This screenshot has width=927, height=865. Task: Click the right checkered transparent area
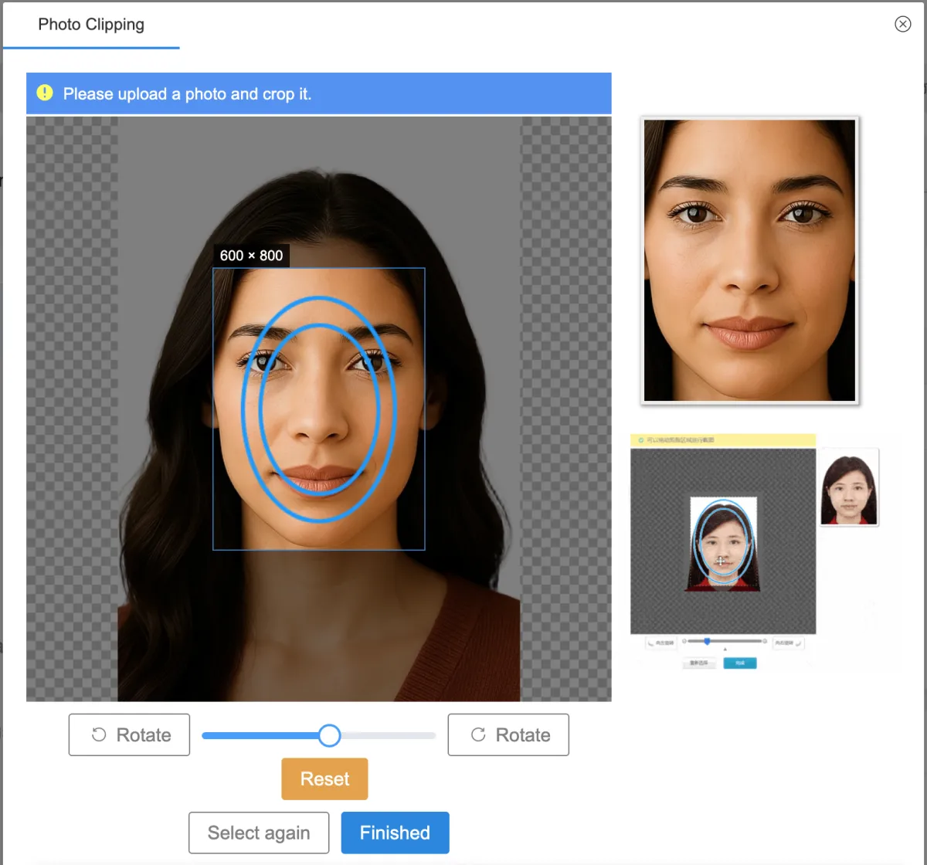(565, 409)
